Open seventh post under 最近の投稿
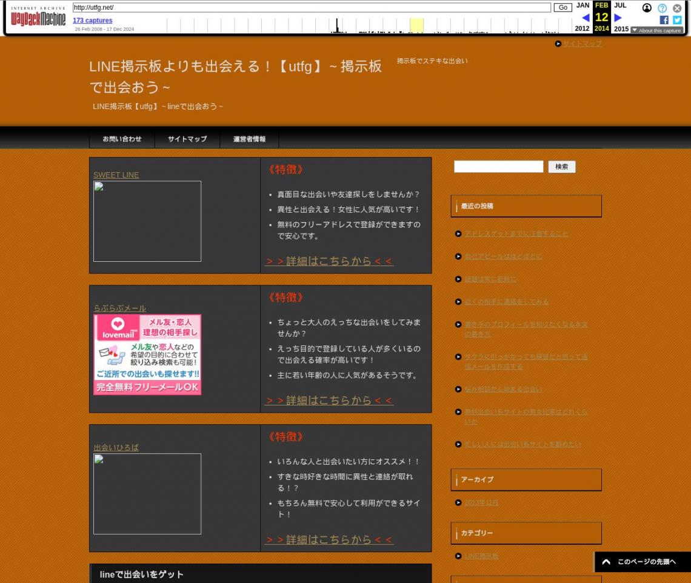This screenshot has height=583, width=691. point(503,389)
